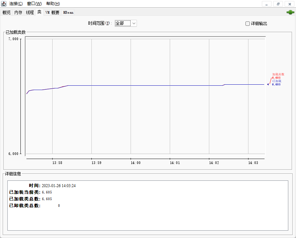Click the 时间: label in details
Image resolution: width=296 pixels, height=238 pixels.
pos(34,186)
